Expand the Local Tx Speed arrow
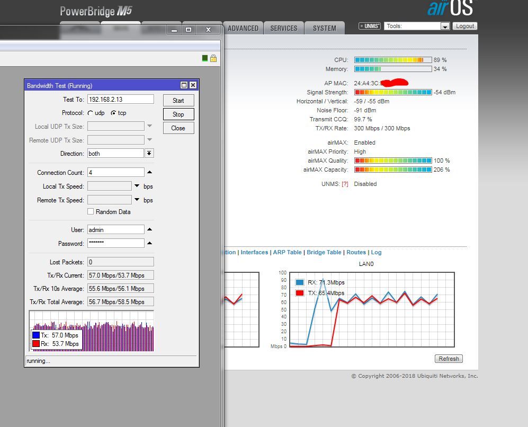 (137, 186)
